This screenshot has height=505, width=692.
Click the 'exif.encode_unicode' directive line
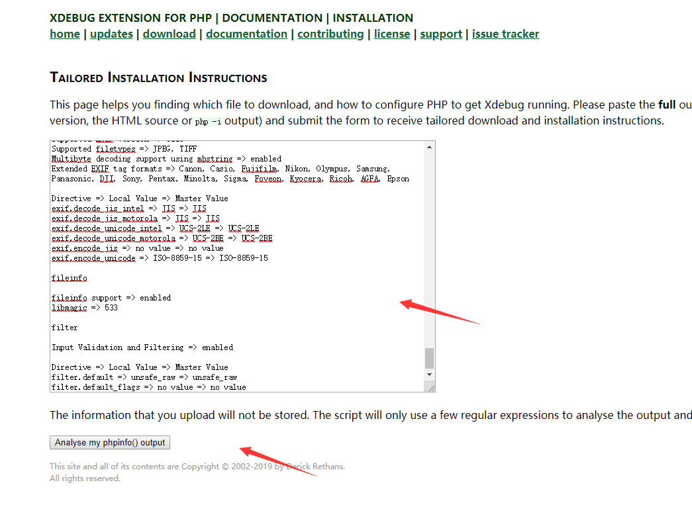pos(160,258)
